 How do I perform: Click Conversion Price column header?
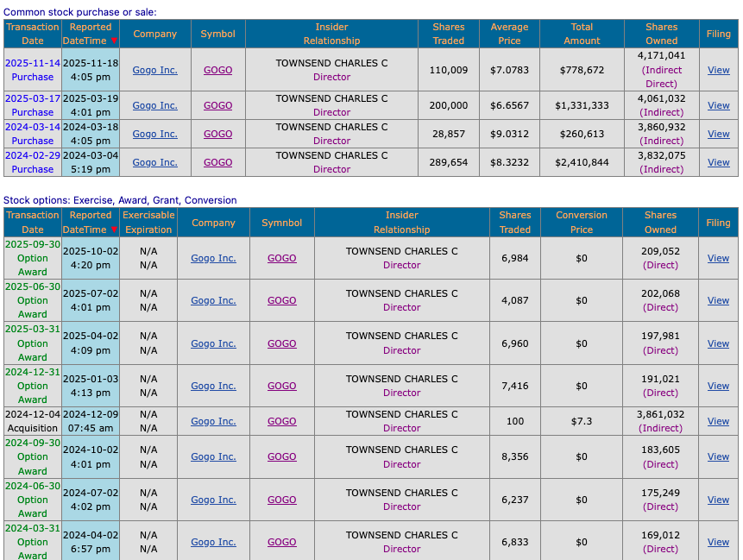(x=582, y=223)
